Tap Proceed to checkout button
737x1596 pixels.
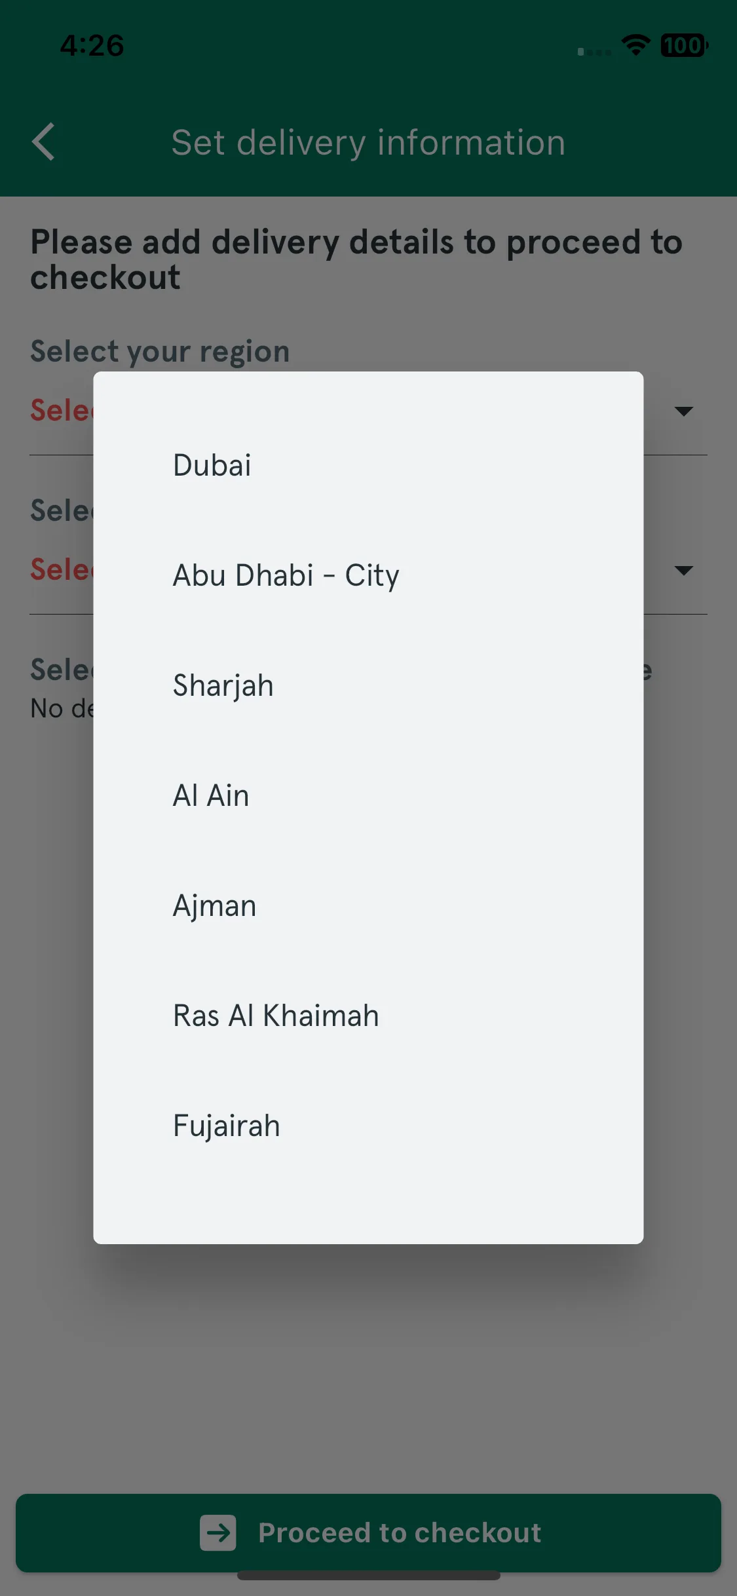(x=368, y=1532)
